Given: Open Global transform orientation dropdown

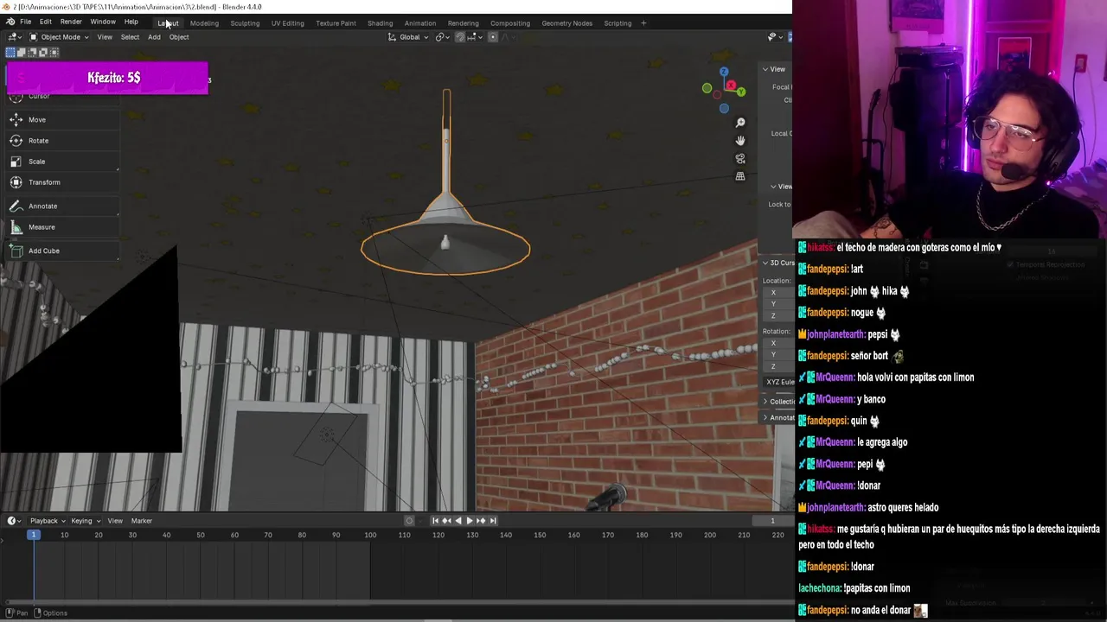Looking at the screenshot, I should [x=408, y=37].
